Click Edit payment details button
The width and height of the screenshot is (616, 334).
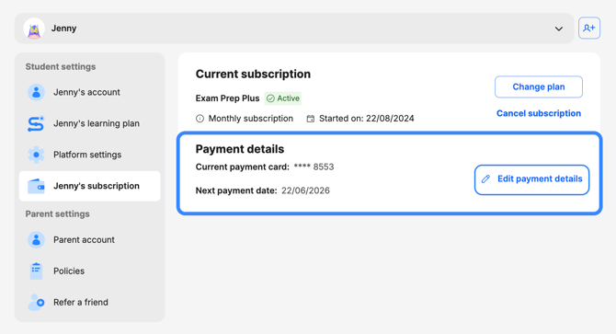tap(532, 179)
